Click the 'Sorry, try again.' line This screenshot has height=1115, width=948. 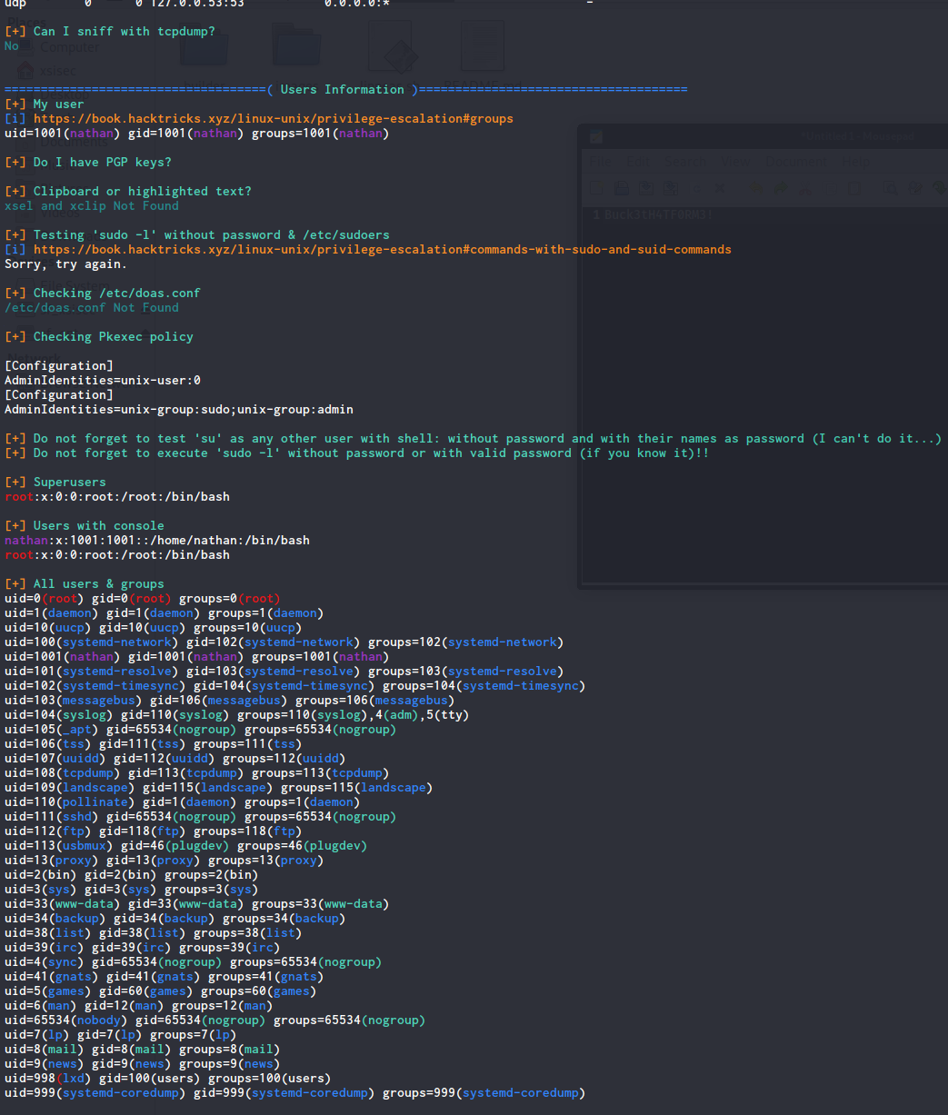(66, 264)
